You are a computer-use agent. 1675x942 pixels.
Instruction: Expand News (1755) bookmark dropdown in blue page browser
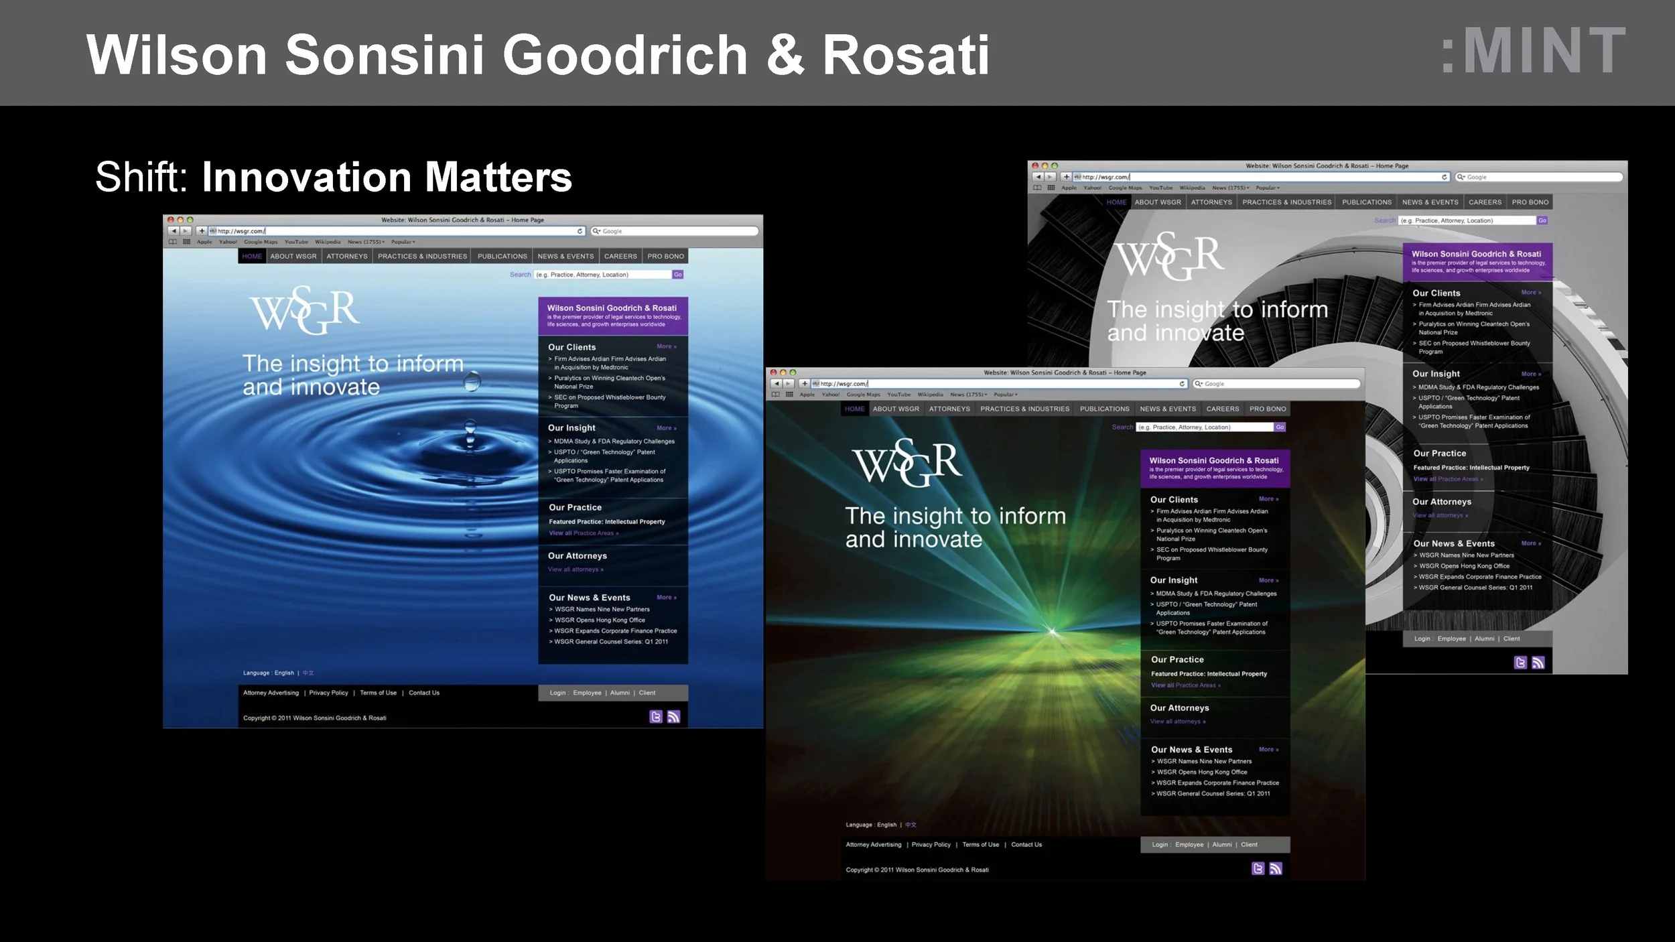tap(366, 242)
